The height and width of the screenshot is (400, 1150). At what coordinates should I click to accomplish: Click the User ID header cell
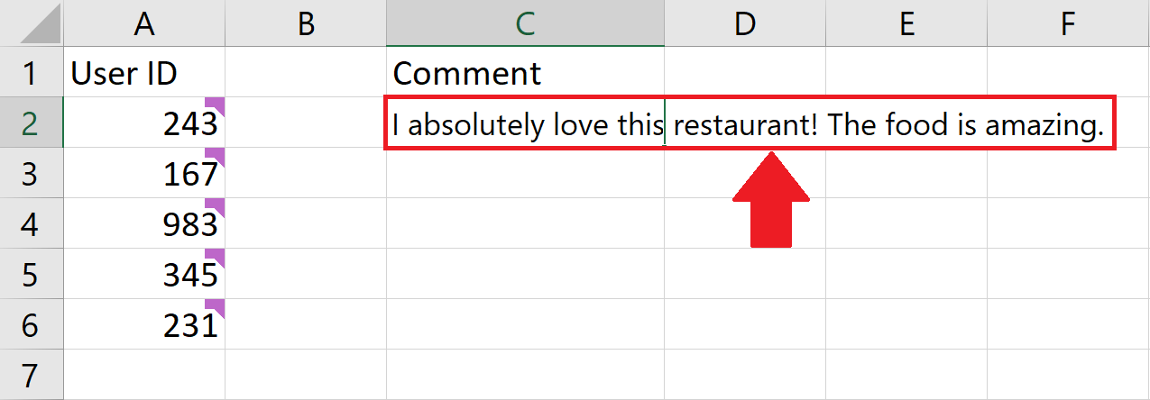pos(144,72)
